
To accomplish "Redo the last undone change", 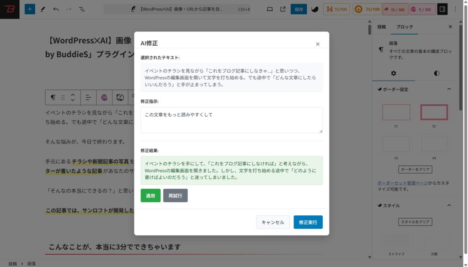I will (69, 9).
